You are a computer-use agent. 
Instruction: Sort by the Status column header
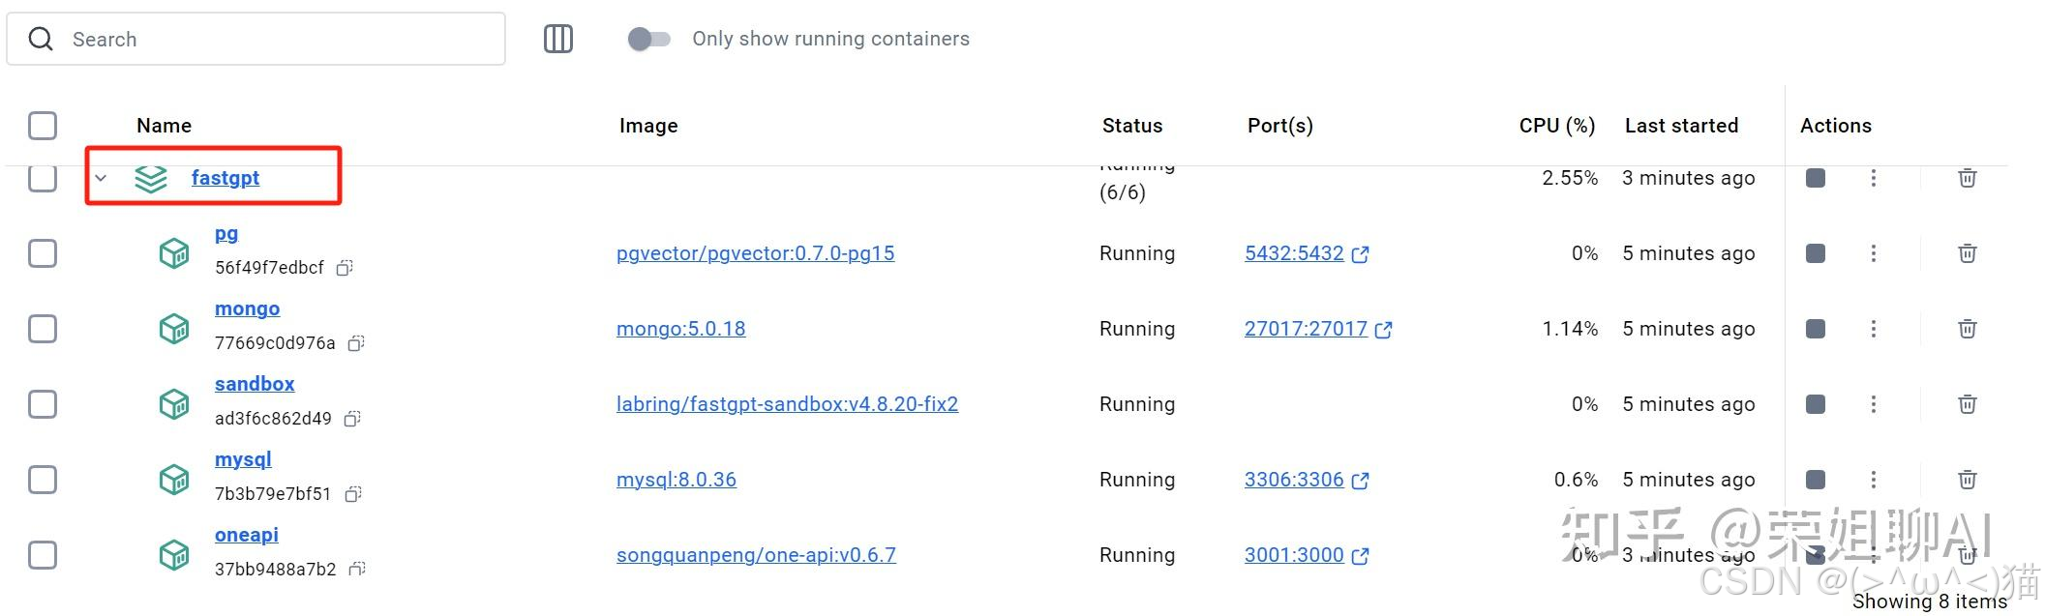(x=1132, y=126)
